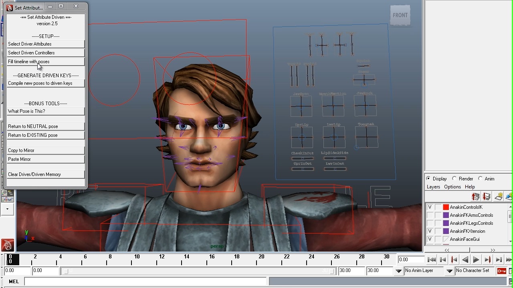Image resolution: width=513 pixels, height=288 pixels.
Task: Toggle visibility of AnakinFKXtension layer
Action: click(x=430, y=231)
